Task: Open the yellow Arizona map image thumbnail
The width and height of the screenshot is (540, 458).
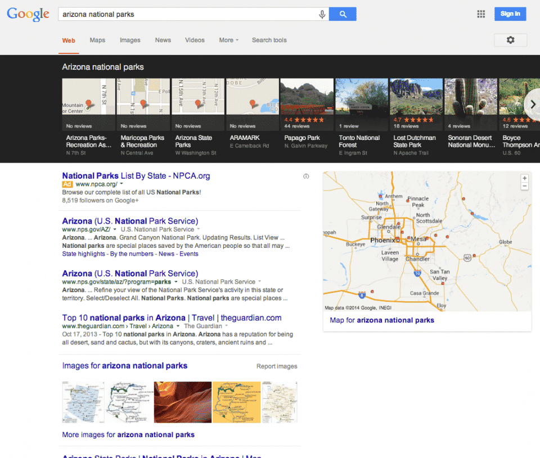Action: [237, 402]
